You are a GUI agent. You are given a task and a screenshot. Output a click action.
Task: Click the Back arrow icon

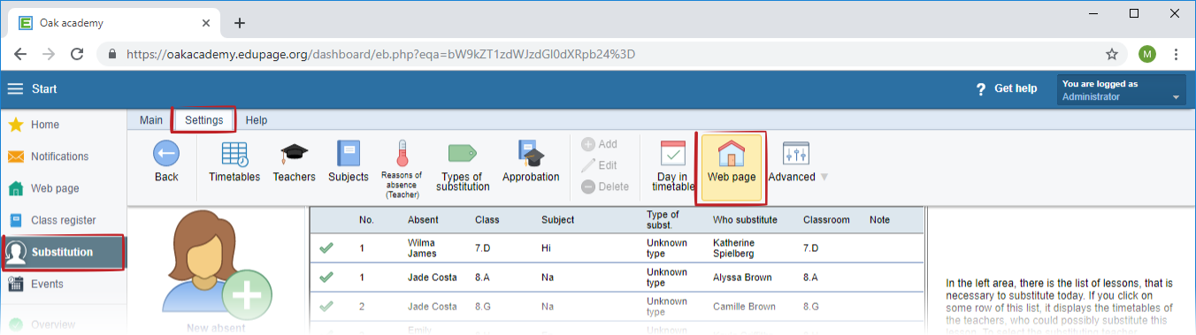[x=166, y=154]
